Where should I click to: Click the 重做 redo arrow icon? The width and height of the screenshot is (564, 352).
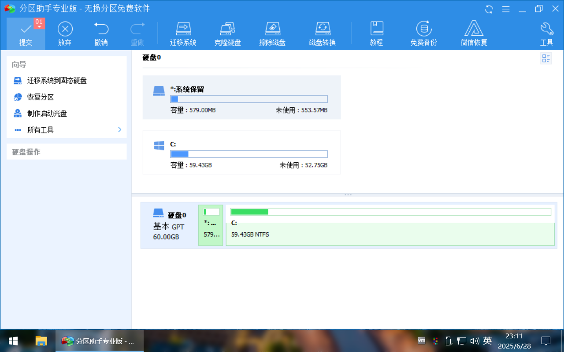coord(137,29)
